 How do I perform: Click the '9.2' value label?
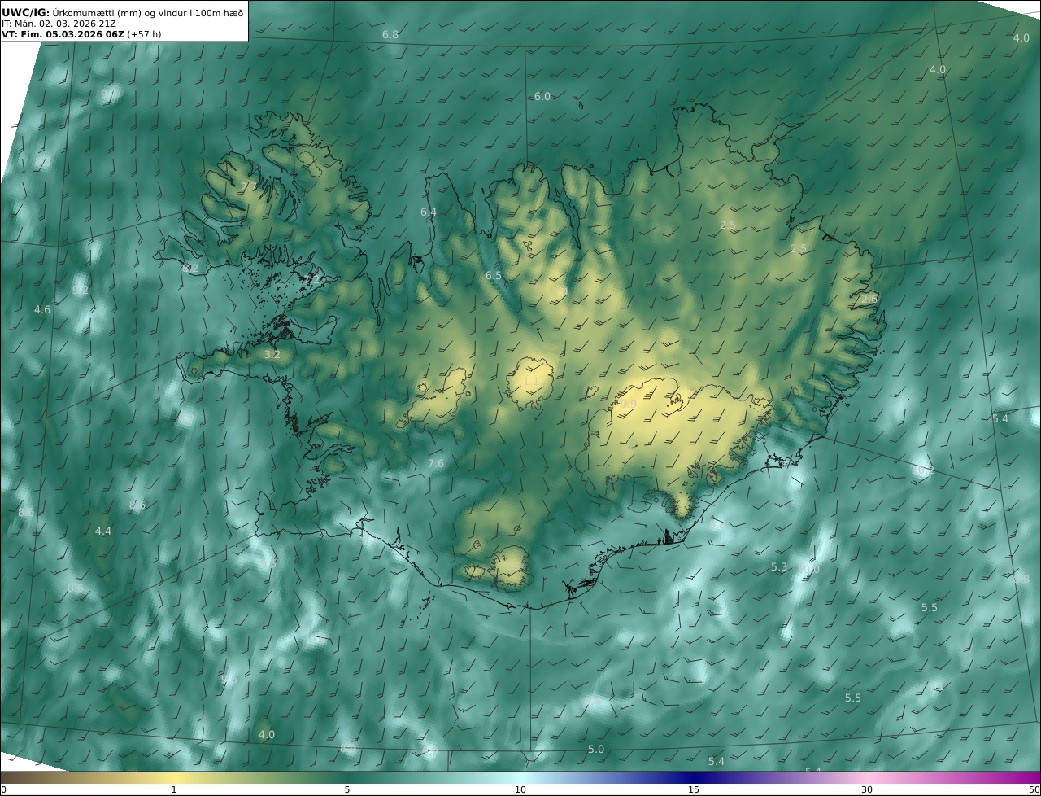coord(81,291)
